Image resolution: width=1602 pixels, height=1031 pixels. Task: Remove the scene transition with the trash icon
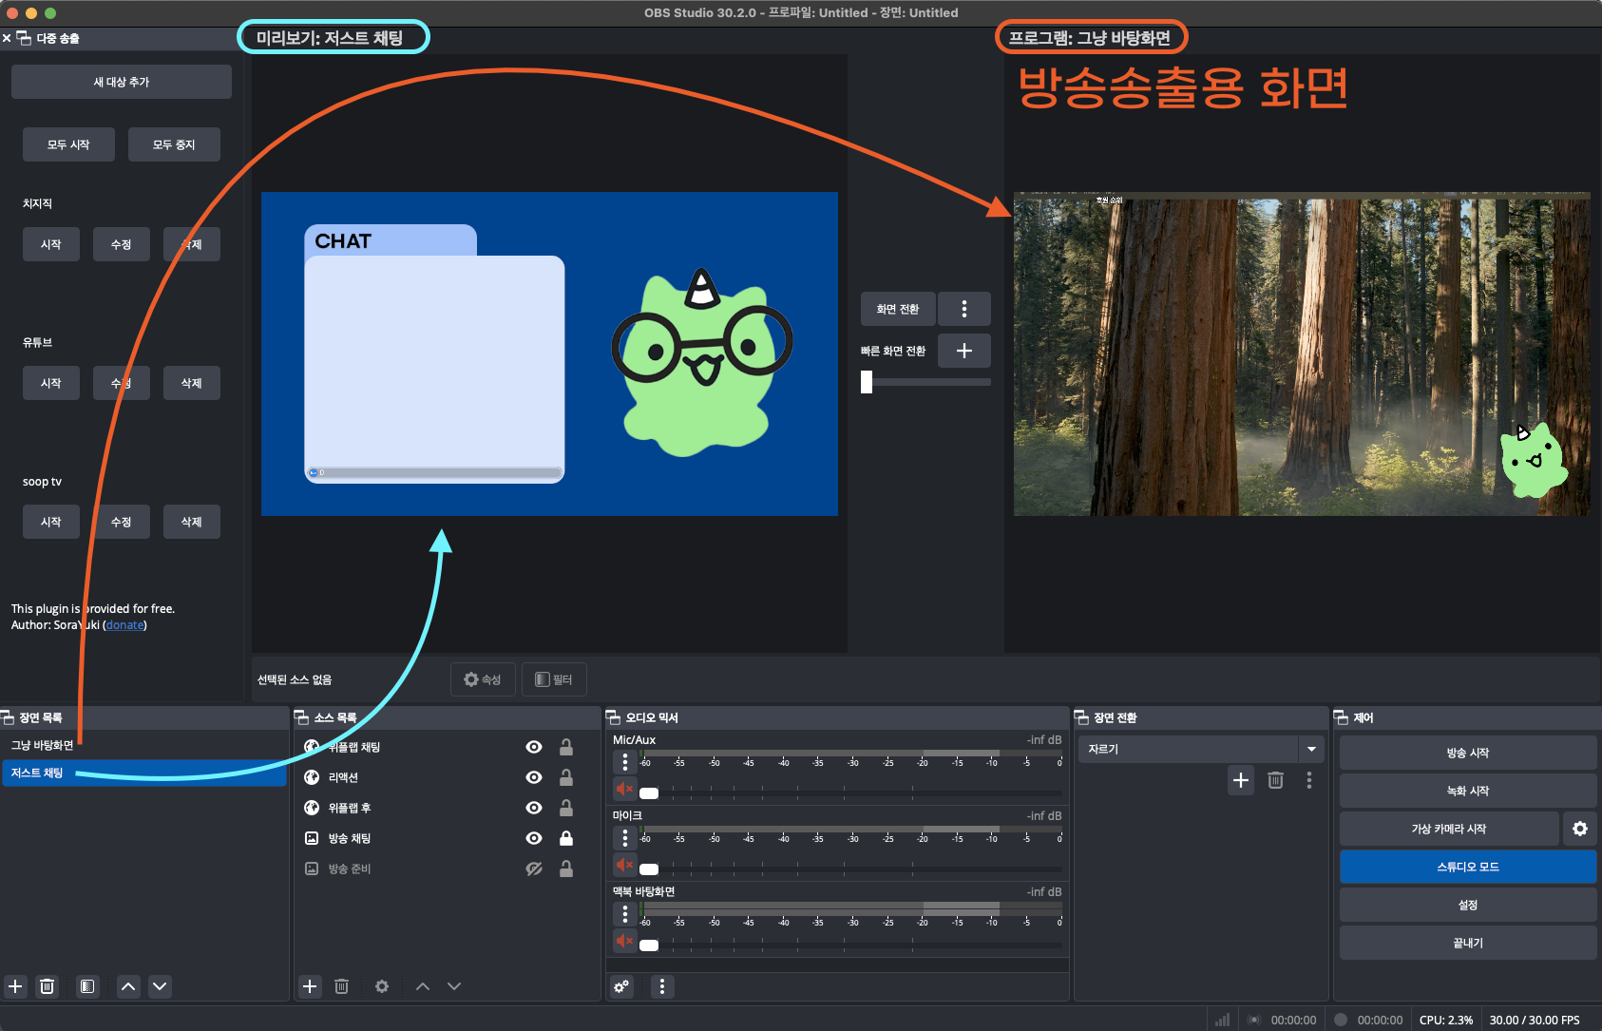click(1275, 780)
